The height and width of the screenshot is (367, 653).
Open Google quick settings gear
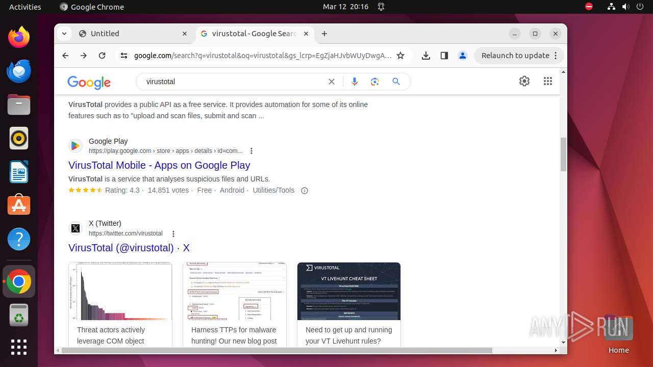pos(524,81)
